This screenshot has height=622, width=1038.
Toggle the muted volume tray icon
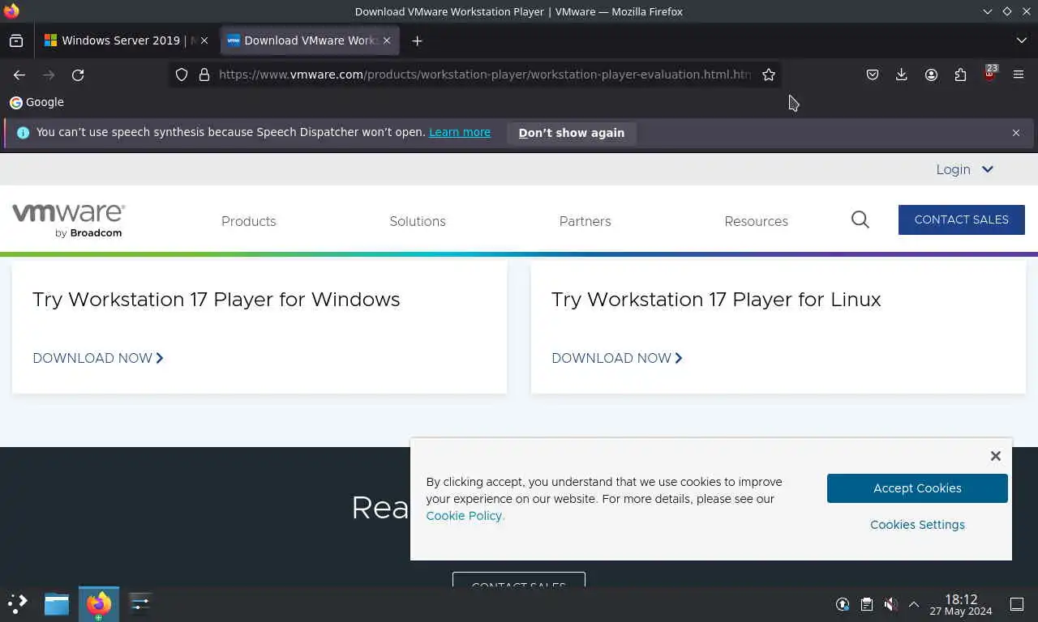890,604
